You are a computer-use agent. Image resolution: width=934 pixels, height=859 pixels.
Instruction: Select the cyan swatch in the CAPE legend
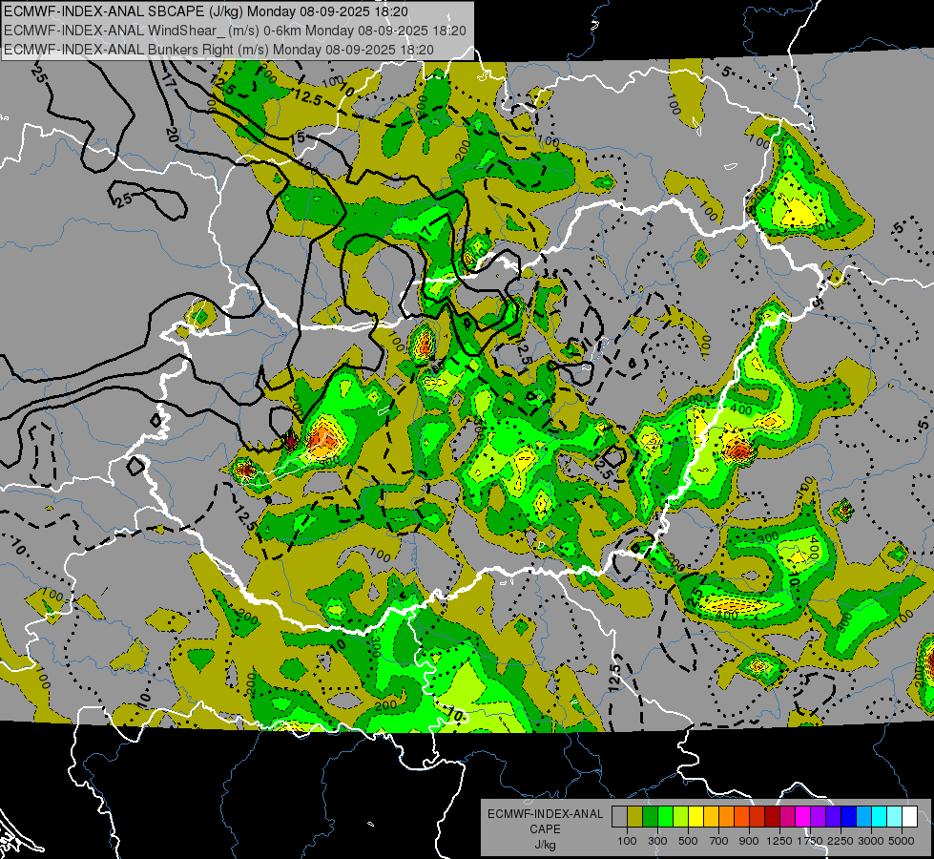pos(880,817)
